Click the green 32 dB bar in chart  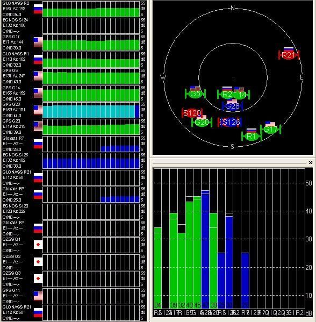click(x=182, y=270)
